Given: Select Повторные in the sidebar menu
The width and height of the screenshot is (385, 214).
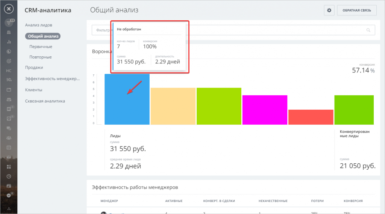Looking at the screenshot, I should [x=41, y=57].
